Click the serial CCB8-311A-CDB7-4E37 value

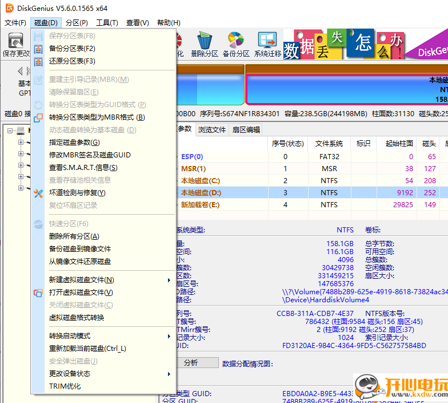(315, 314)
